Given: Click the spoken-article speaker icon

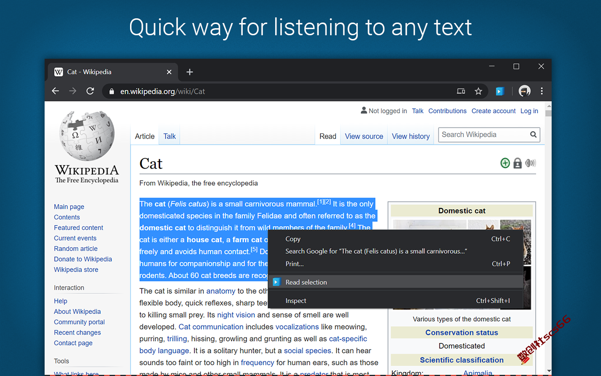Looking at the screenshot, I should pos(531,163).
